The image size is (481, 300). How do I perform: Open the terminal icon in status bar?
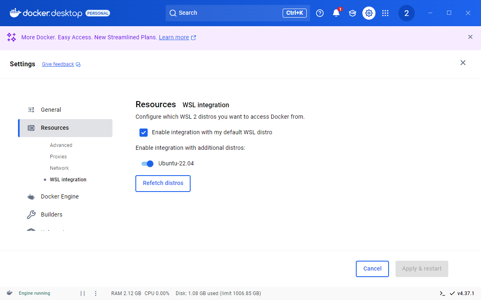point(442,293)
